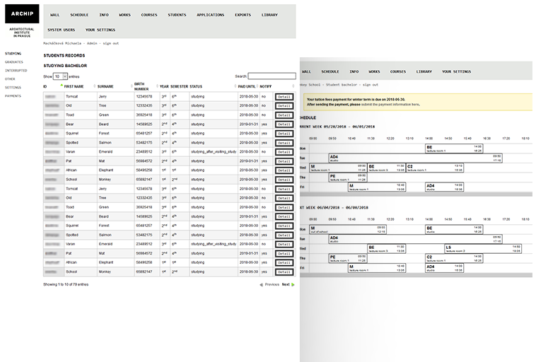Open Exports in the top navigation
This screenshot has height=362, width=536.
(243, 14)
